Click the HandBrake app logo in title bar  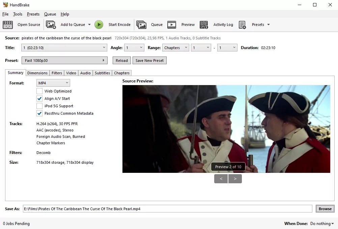tap(5, 4)
